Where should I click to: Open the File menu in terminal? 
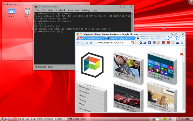click(x=37, y=10)
